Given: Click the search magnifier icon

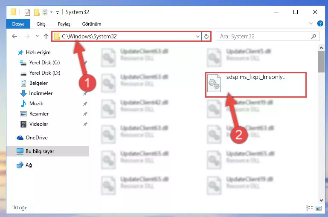Looking at the screenshot, I should 313,36.
